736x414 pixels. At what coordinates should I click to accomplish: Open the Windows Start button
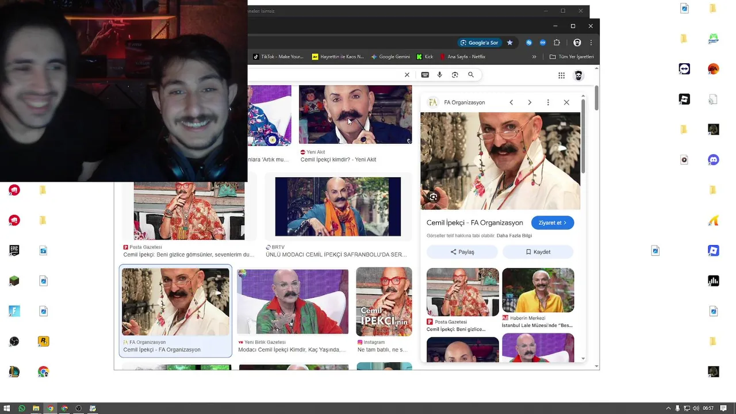tap(7, 408)
